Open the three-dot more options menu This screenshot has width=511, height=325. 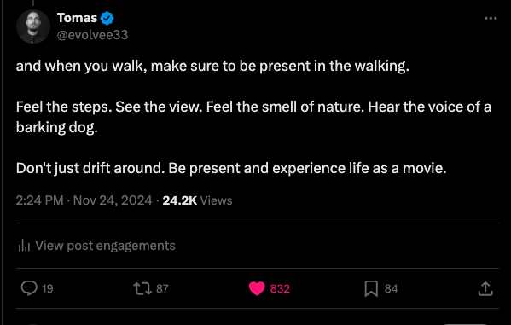click(x=491, y=18)
